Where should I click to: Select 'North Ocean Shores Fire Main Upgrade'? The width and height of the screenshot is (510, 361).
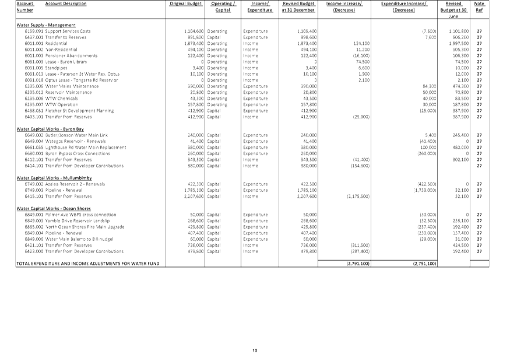(85, 227)
